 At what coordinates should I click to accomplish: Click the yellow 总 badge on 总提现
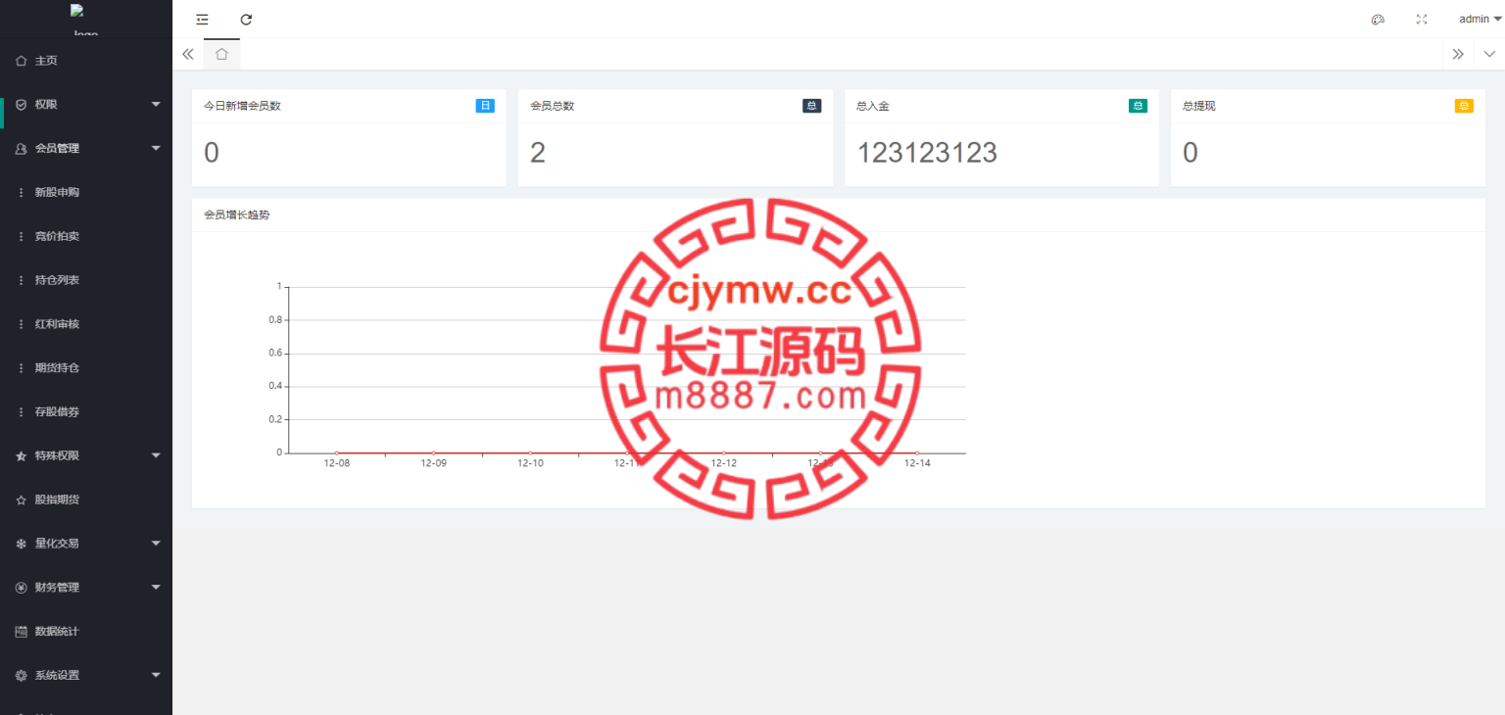(x=1464, y=106)
